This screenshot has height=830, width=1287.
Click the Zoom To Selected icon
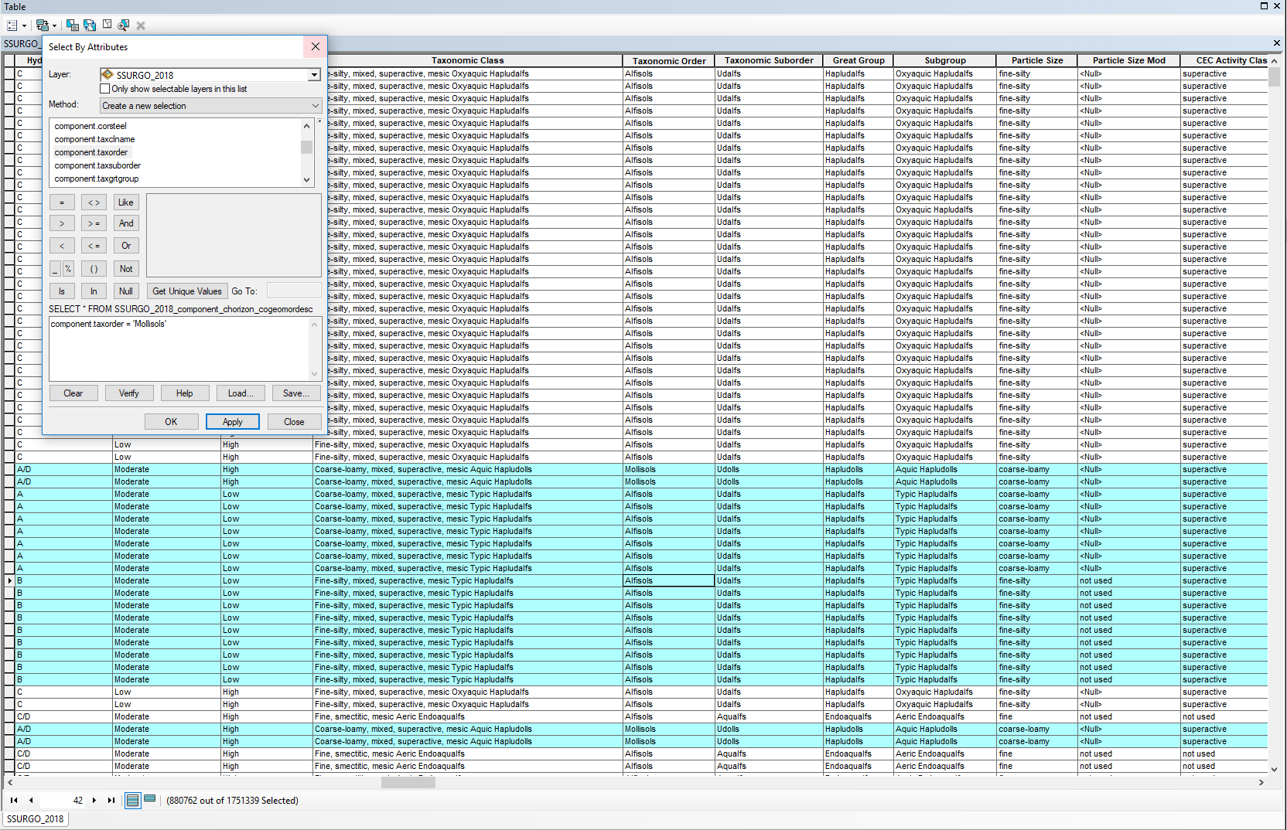(124, 26)
